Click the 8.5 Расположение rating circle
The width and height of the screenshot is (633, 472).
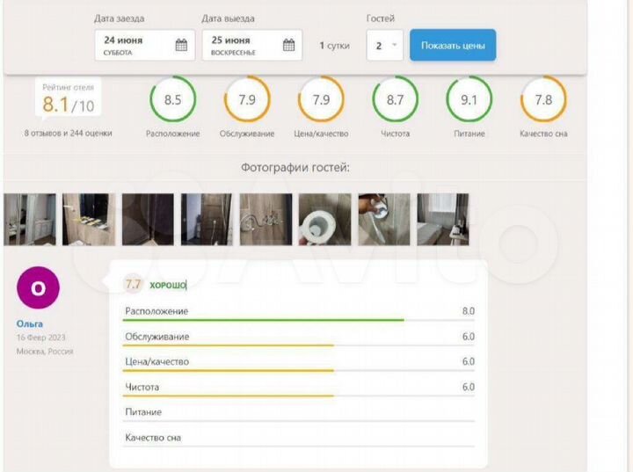[x=172, y=100]
